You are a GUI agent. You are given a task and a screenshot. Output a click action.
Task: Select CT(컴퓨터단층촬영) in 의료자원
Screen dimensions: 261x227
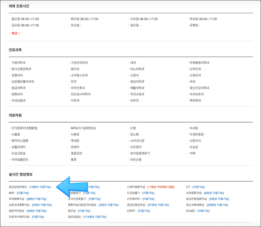[24, 128]
